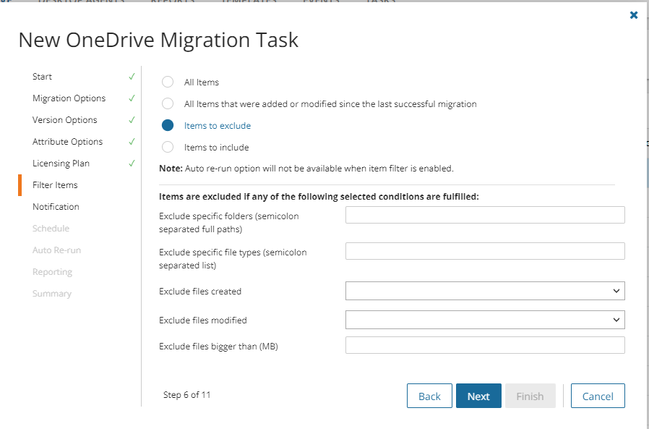This screenshot has height=429, width=649.
Task: Click the Exclude files modified label
Action: 203,320
